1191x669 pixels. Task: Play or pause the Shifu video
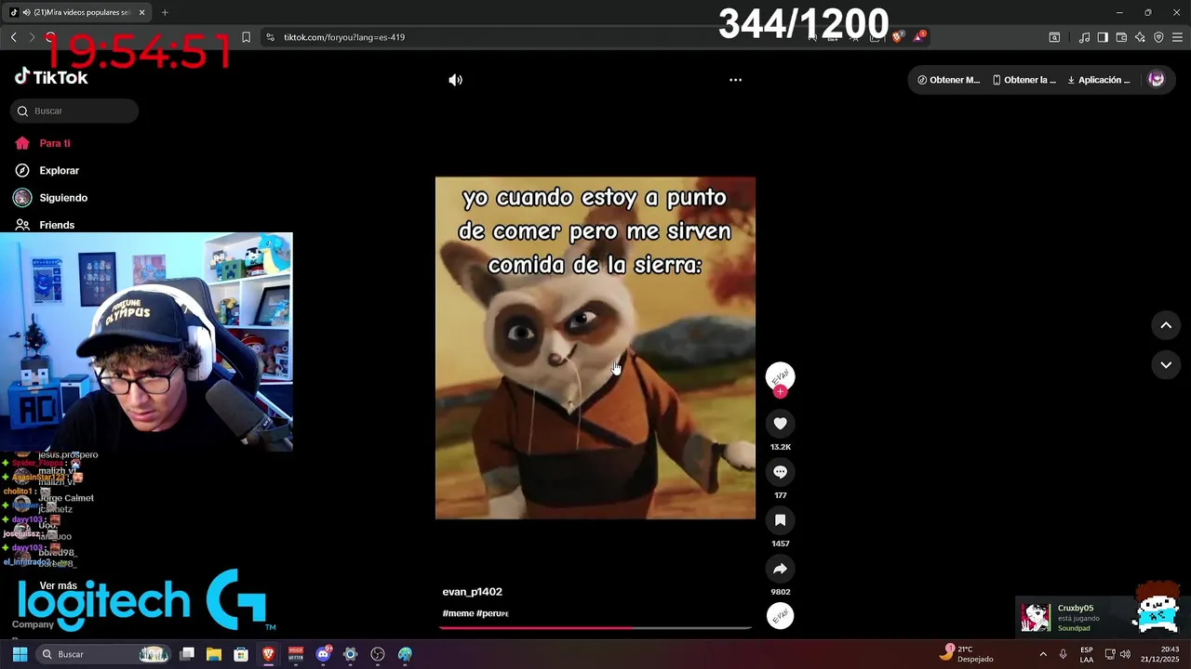595,348
